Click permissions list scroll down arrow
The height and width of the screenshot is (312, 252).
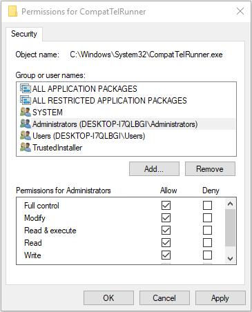230,259
